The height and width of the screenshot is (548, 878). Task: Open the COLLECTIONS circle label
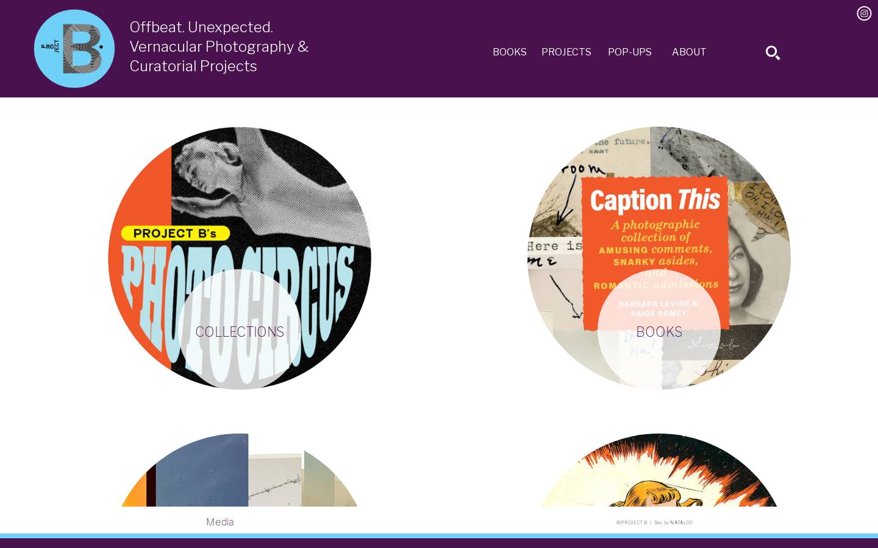240,332
